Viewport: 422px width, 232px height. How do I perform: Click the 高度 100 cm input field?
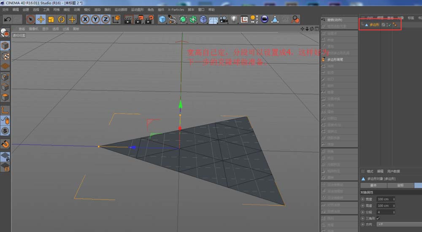tap(384, 205)
